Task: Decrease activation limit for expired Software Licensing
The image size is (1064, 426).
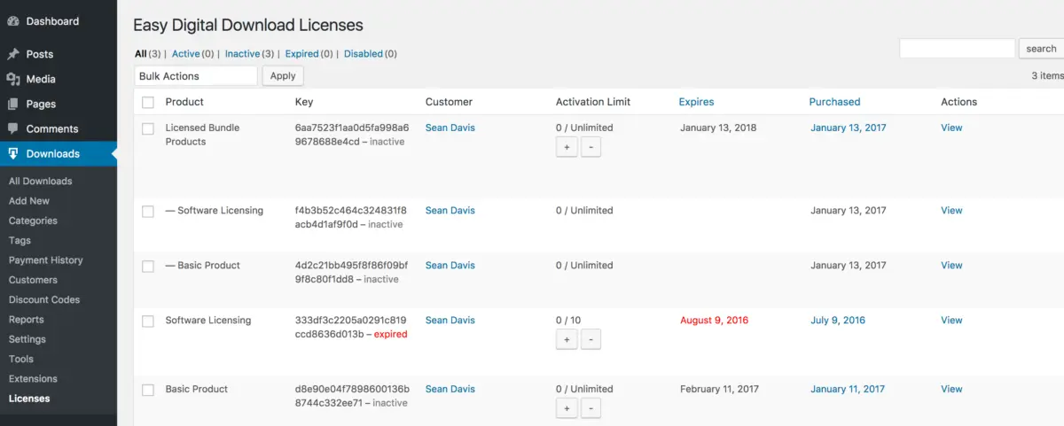Action: coord(591,339)
